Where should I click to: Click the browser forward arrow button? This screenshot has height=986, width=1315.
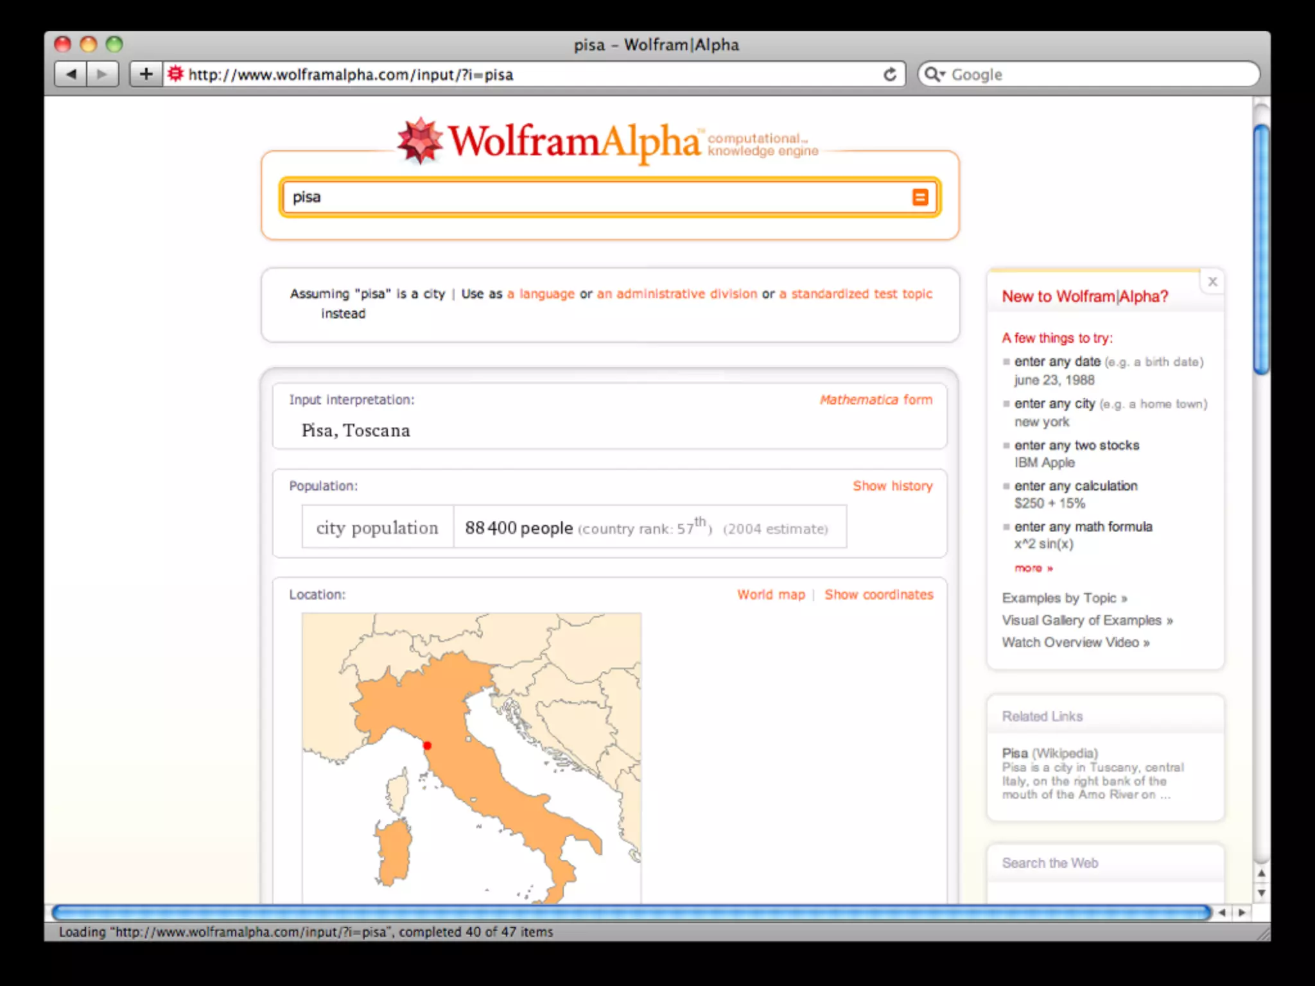click(102, 74)
